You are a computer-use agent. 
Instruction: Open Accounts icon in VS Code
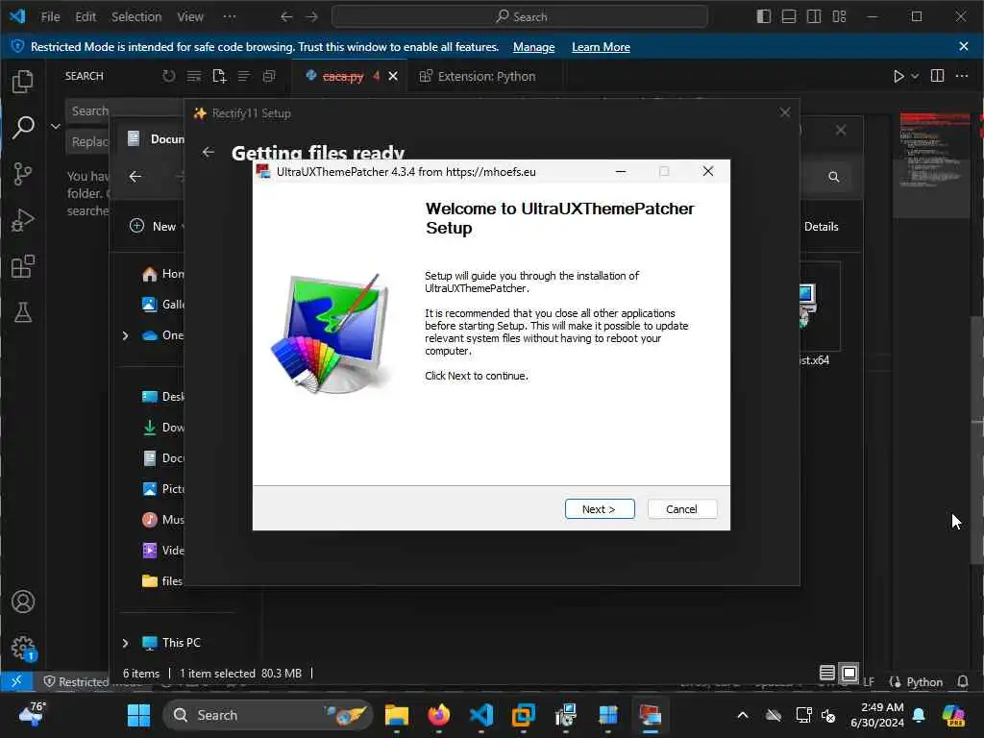[x=23, y=602]
